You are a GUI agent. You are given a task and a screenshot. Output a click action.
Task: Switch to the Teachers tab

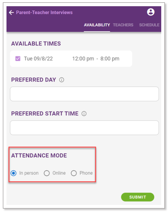(x=123, y=25)
